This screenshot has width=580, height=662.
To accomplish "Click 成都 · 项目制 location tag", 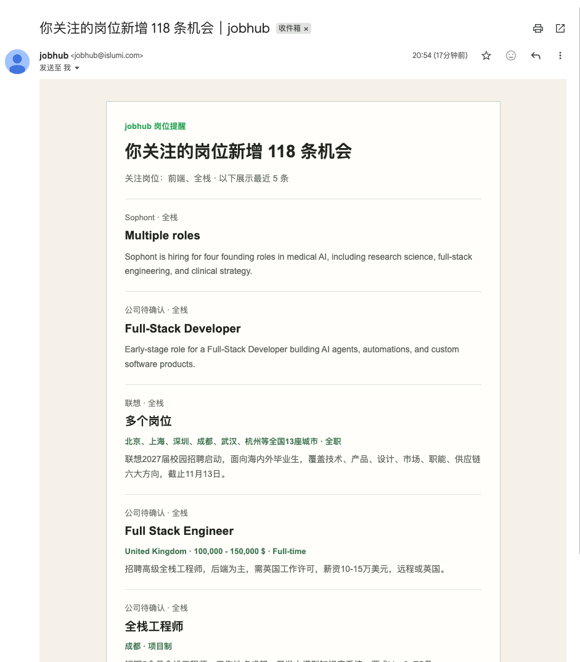I will pos(148,647).
